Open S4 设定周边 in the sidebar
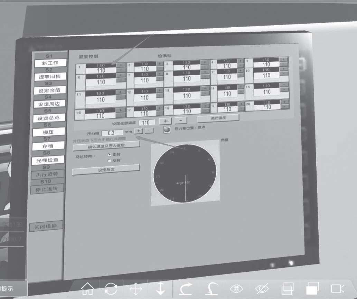 (x=49, y=104)
